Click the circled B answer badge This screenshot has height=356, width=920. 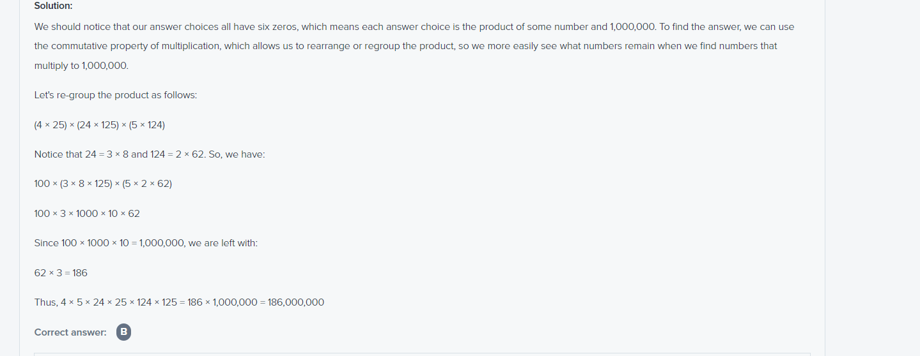pyautogui.click(x=123, y=332)
